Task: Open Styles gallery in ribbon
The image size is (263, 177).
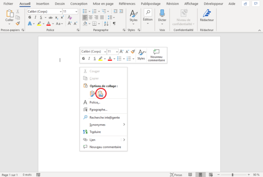Action: [x=134, y=17]
